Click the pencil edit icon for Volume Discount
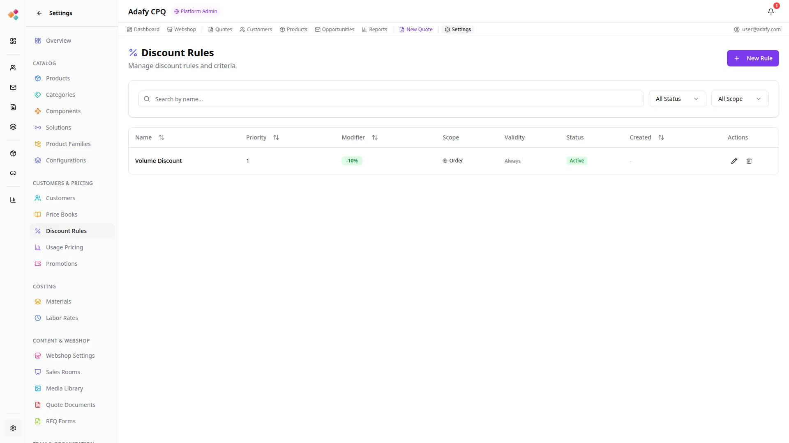 click(x=734, y=161)
